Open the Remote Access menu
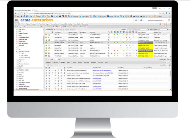 (55, 24)
